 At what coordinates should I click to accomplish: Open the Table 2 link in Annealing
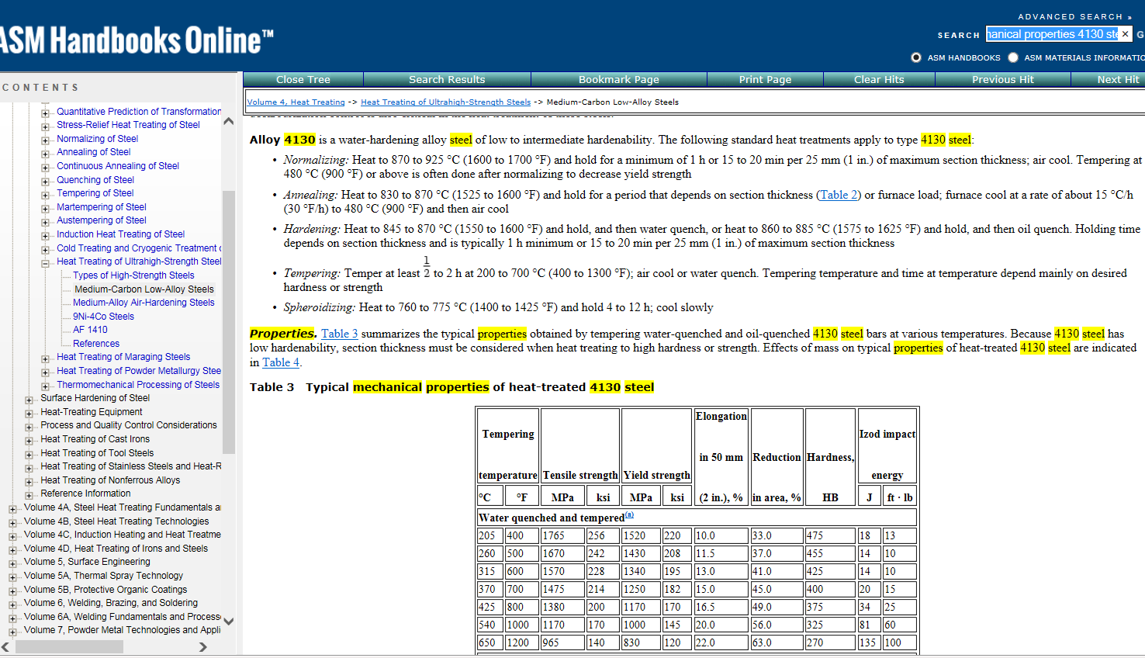[838, 195]
